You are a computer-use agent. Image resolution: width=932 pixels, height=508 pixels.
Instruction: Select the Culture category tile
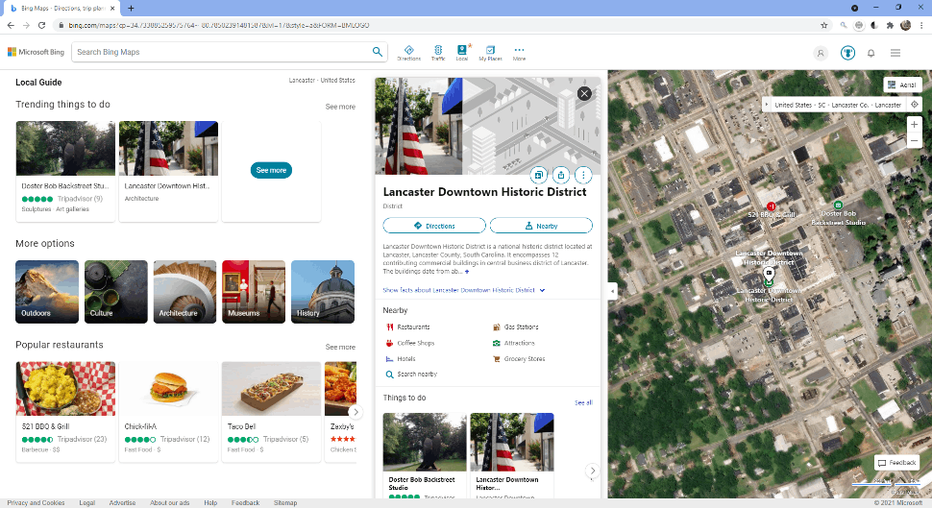click(116, 292)
